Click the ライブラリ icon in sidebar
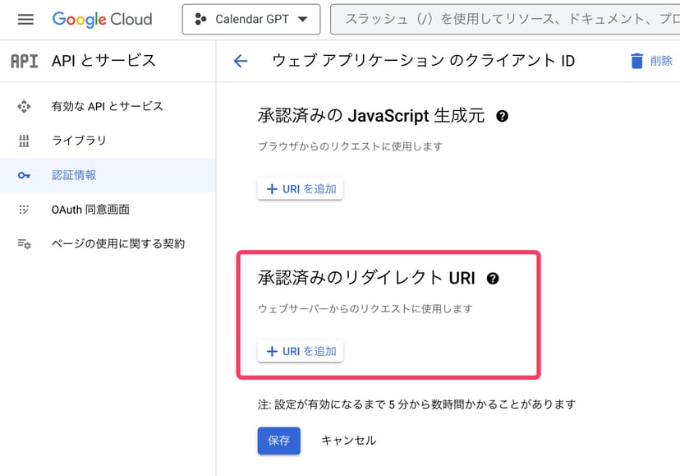This screenshot has height=476, width=680. click(24, 141)
